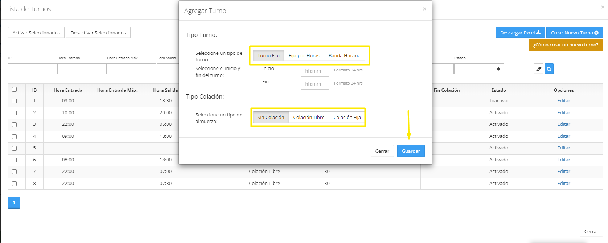Check the checkbox for shift ID 8
The image size is (608, 243).
pyautogui.click(x=15, y=184)
